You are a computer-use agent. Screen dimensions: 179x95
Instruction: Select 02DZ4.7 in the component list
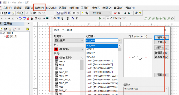[91, 53]
